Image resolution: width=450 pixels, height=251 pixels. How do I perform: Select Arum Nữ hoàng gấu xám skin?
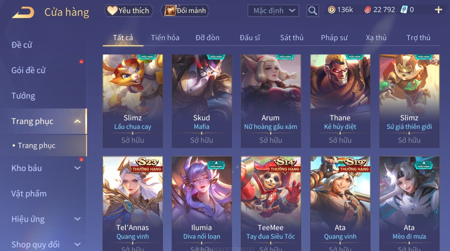(x=271, y=101)
